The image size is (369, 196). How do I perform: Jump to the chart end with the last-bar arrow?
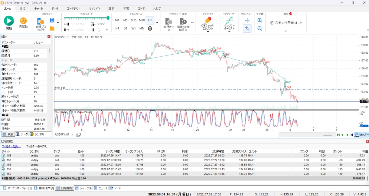coord(352,135)
